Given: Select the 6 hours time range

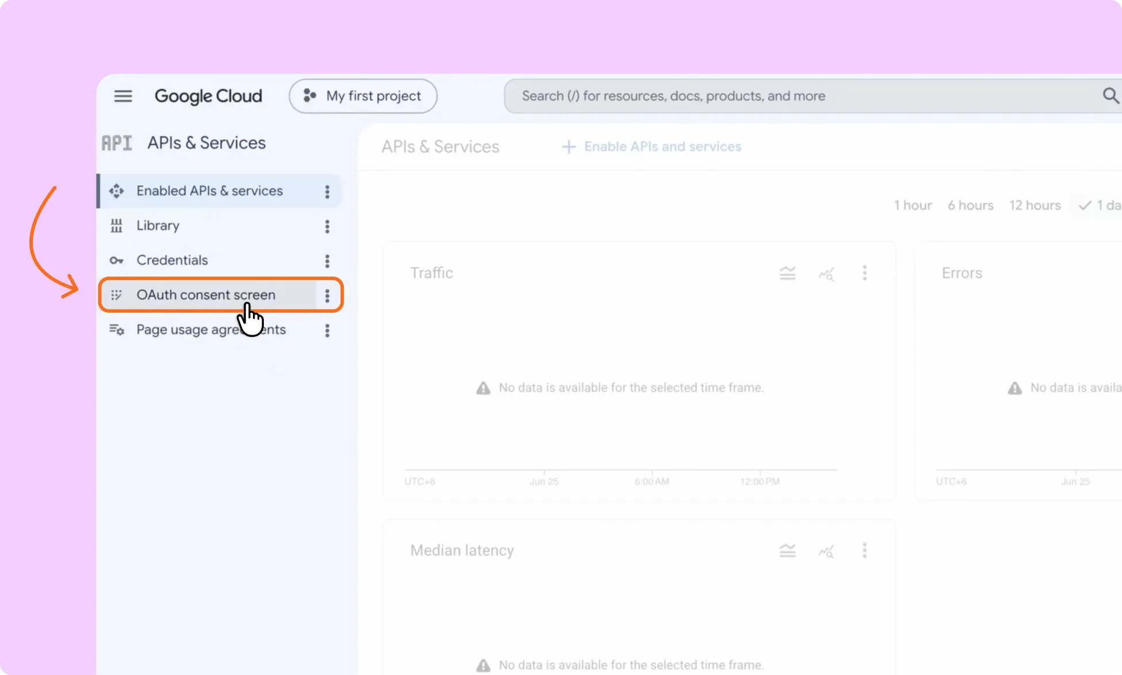Looking at the screenshot, I should click(x=970, y=205).
